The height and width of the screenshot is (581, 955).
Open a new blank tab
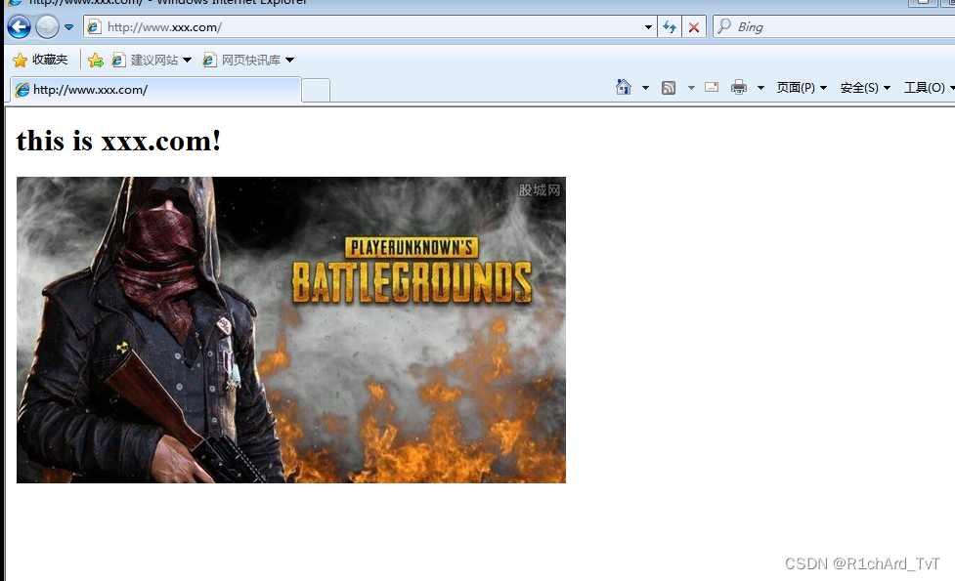coord(316,90)
